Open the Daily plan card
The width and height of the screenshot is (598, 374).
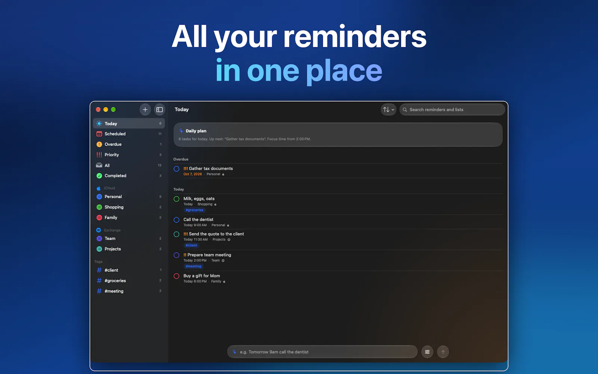point(338,135)
